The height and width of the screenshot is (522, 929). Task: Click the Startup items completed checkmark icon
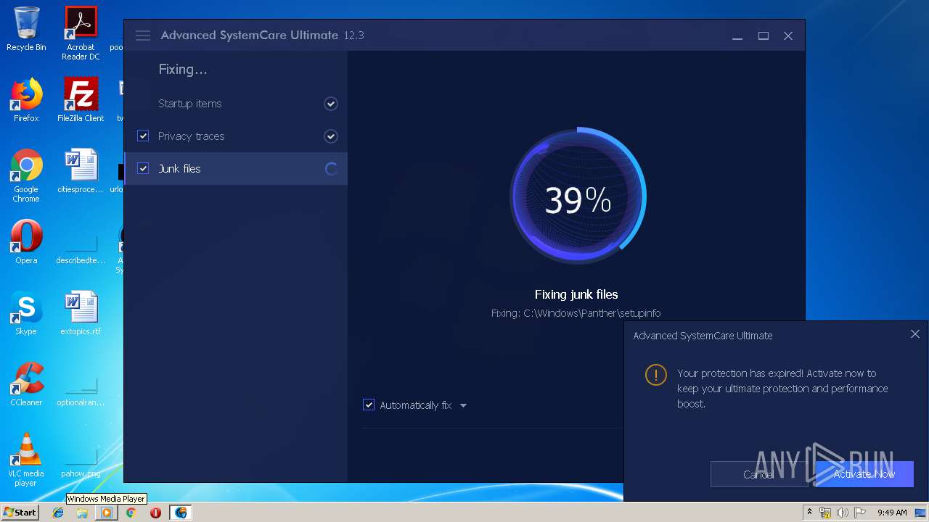click(x=331, y=104)
